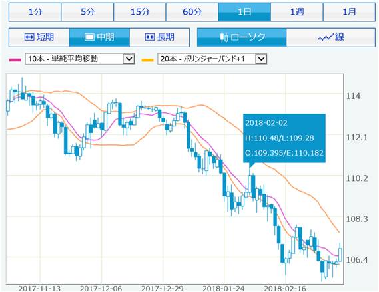
Task: Switch to the 15分 timeframe
Action: pos(140,12)
